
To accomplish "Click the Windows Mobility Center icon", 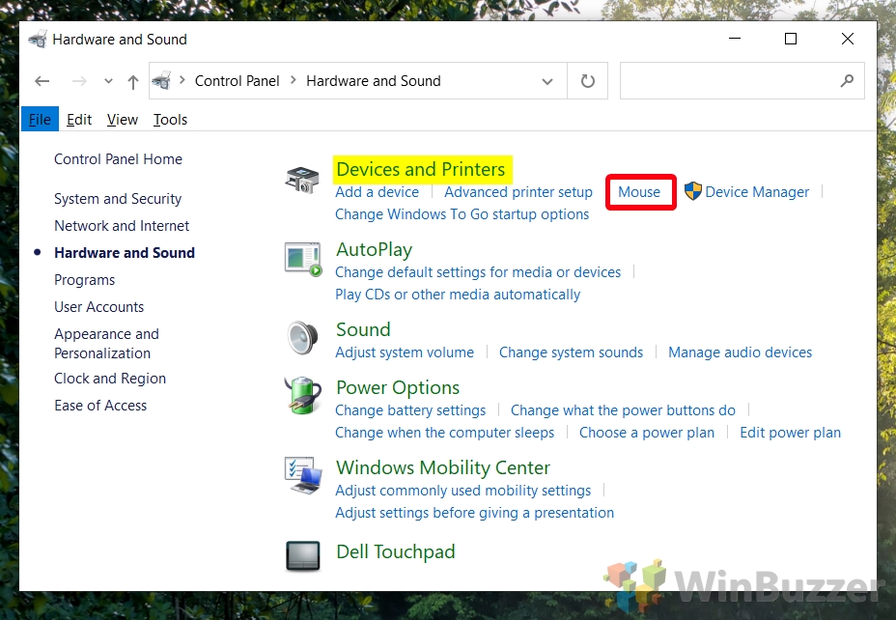I will coord(303,475).
